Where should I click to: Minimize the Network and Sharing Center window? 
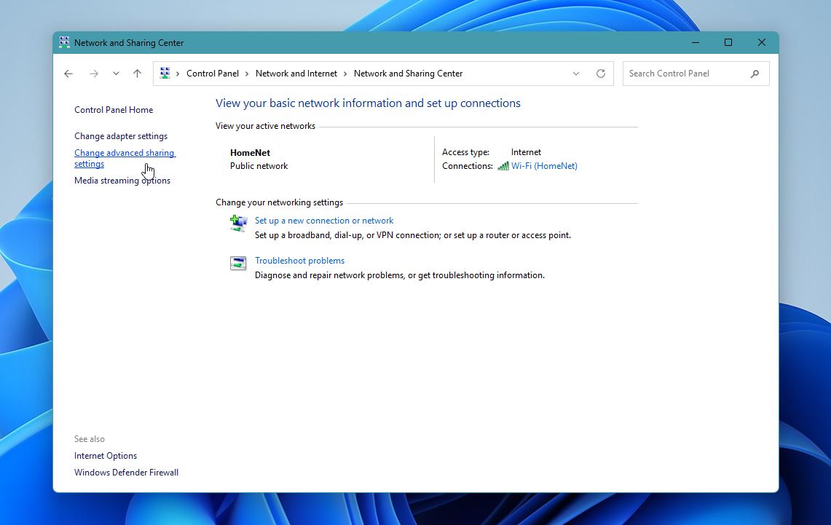tap(696, 42)
